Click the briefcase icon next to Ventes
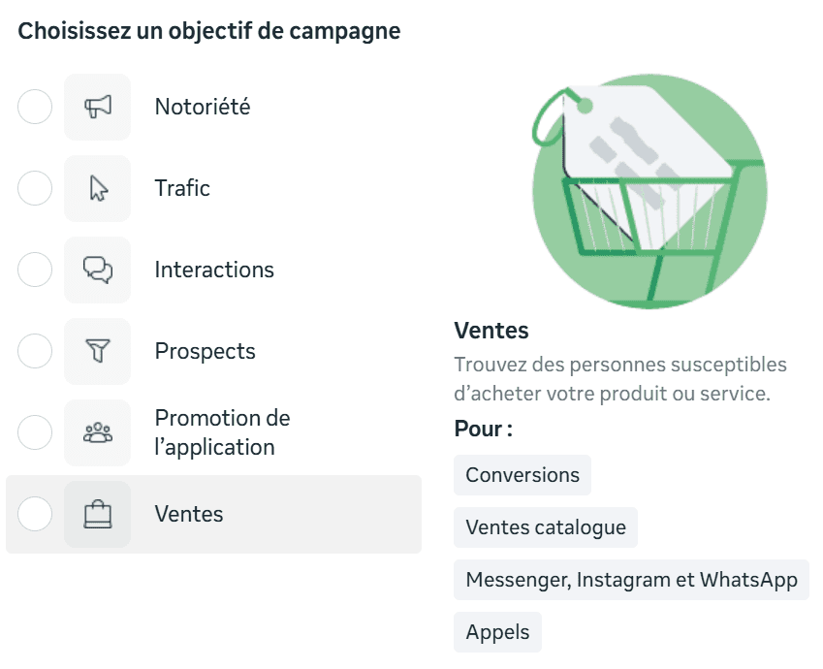Image resolution: width=823 pixels, height=669 pixels. coord(97,514)
